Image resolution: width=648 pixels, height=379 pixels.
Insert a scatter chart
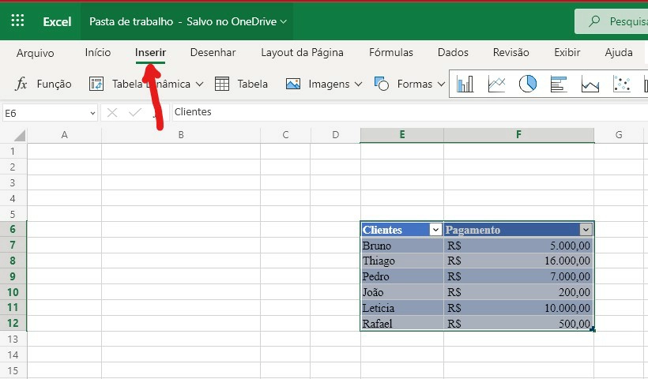coord(622,84)
